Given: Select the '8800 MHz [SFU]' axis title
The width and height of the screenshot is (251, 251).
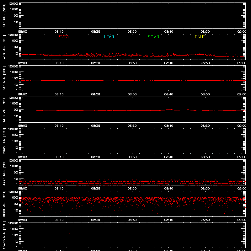Looking at the screenshot, I should (x=4, y=204).
